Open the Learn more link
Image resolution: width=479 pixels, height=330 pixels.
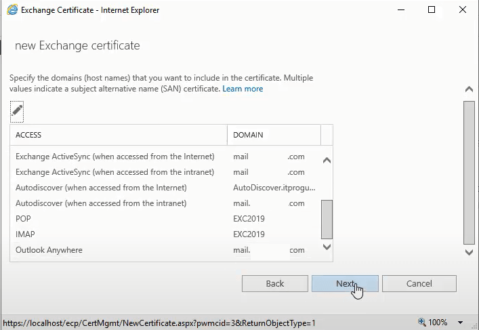(243, 89)
